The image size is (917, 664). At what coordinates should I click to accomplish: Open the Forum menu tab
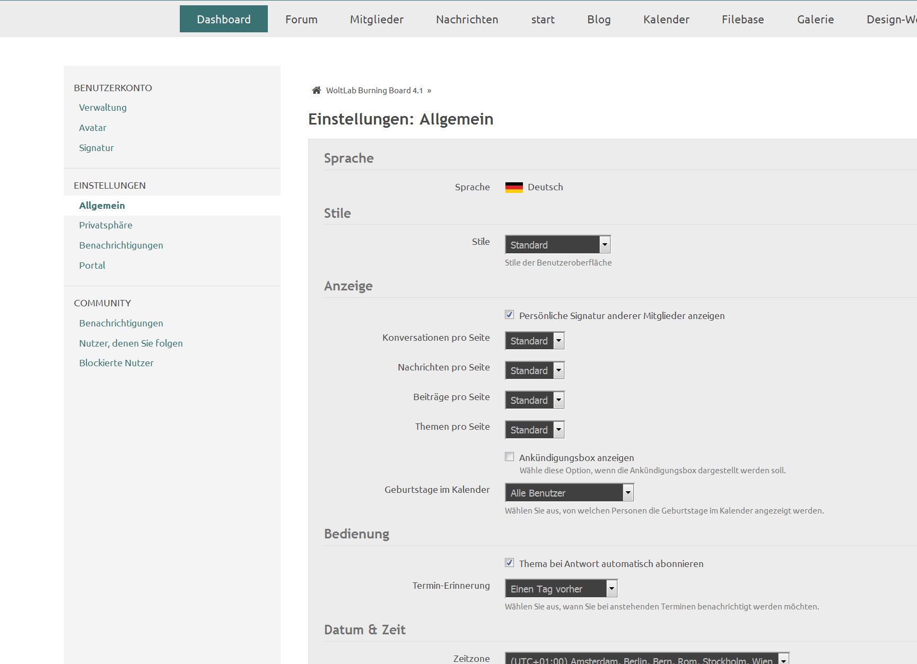[x=301, y=20]
